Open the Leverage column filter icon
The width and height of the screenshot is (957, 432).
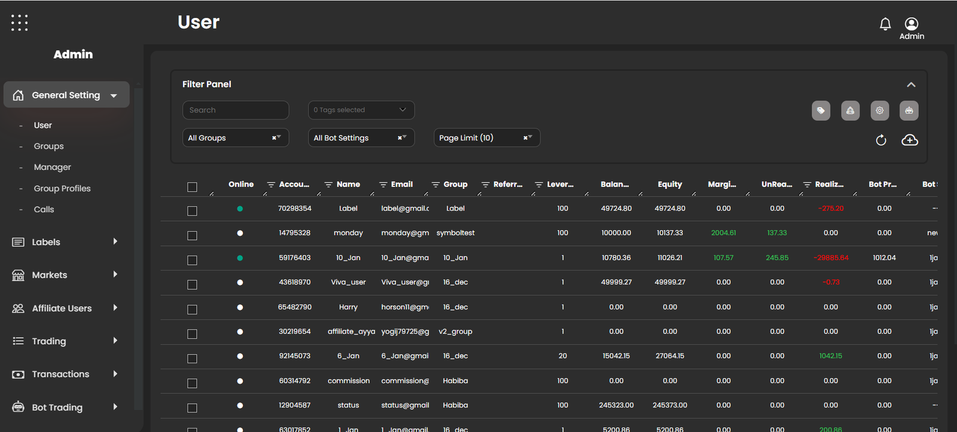click(x=539, y=185)
